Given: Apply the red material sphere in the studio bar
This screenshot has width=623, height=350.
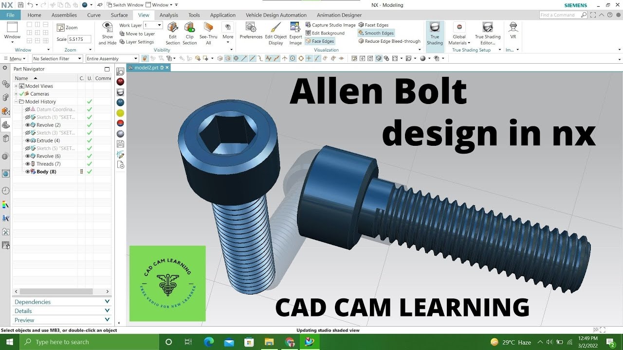Looking at the screenshot, I should [x=120, y=82].
